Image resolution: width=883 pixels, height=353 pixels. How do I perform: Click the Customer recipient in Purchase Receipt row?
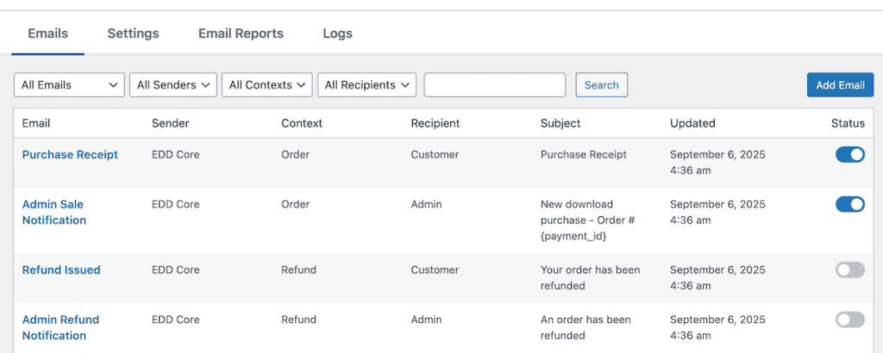pyautogui.click(x=435, y=155)
